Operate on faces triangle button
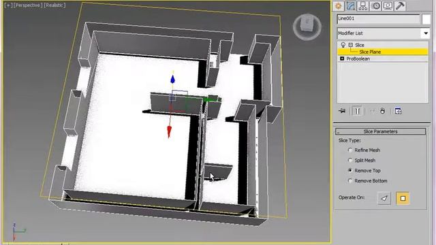Viewport: 436px width, 245px height. click(x=384, y=198)
